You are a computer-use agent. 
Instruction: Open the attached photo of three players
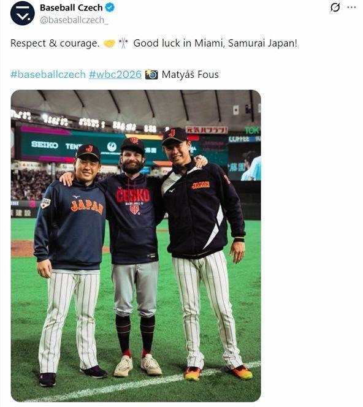point(136,246)
